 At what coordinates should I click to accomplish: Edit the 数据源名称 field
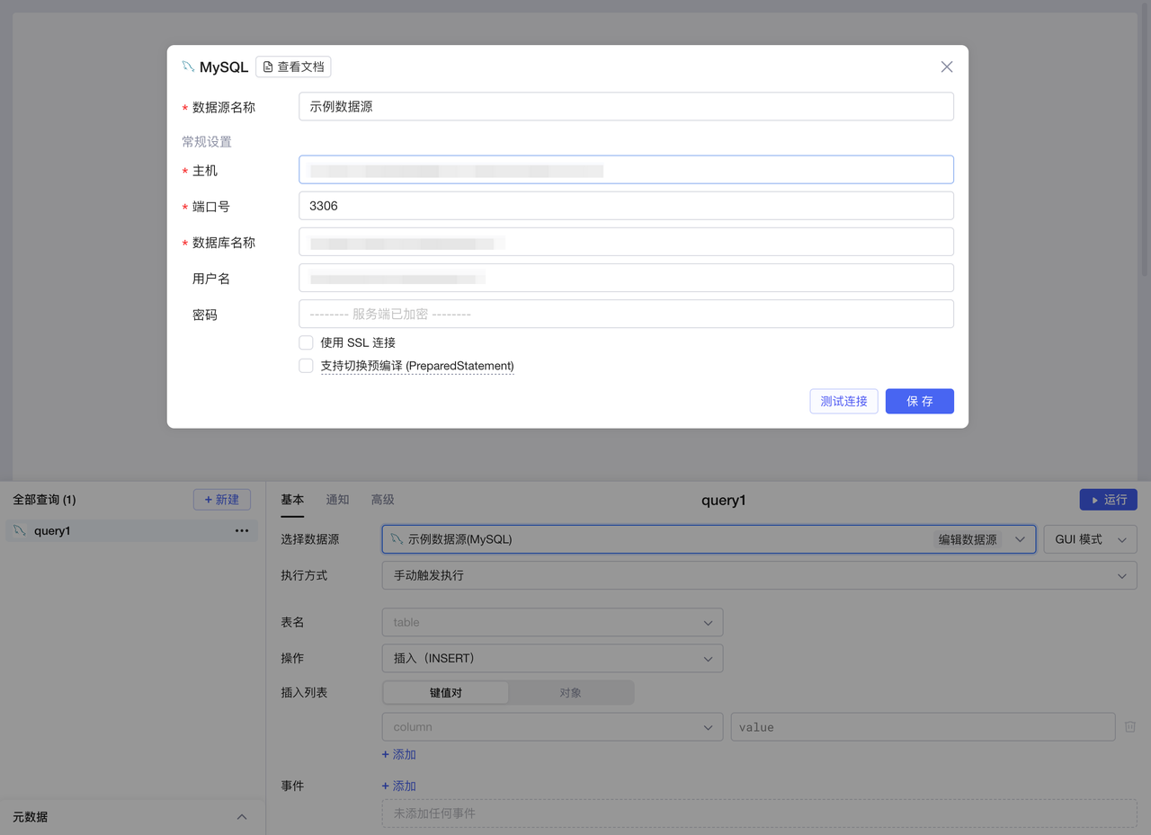click(626, 106)
